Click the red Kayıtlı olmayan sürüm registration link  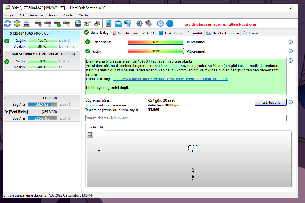221,24
